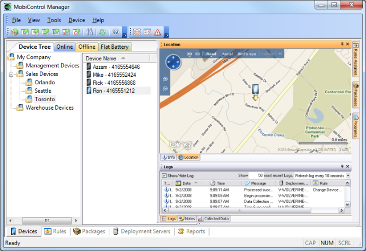The image size is (366, 251).
Task: Toggle the Show/Hide Log checkbox
Action: point(164,175)
